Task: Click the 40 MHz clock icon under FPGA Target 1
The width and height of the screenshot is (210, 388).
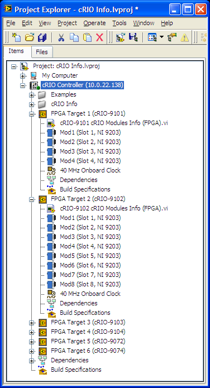Action: pos(51,170)
